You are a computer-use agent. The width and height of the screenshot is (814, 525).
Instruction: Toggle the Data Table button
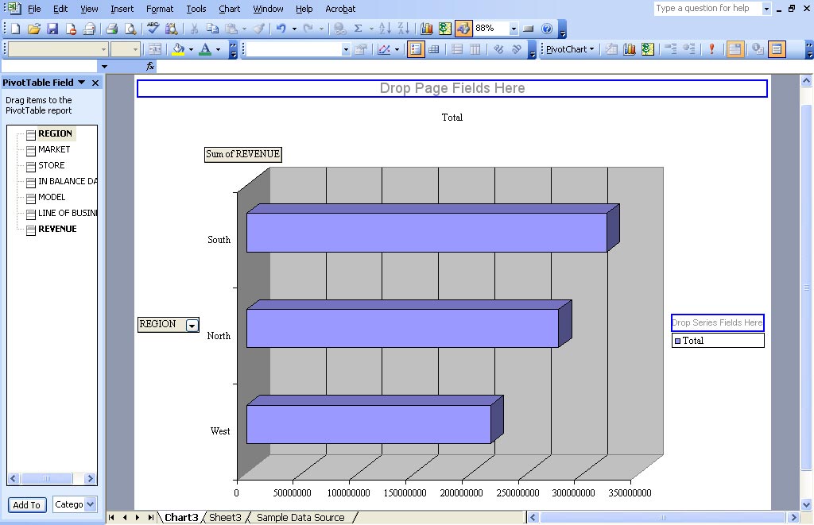434,49
